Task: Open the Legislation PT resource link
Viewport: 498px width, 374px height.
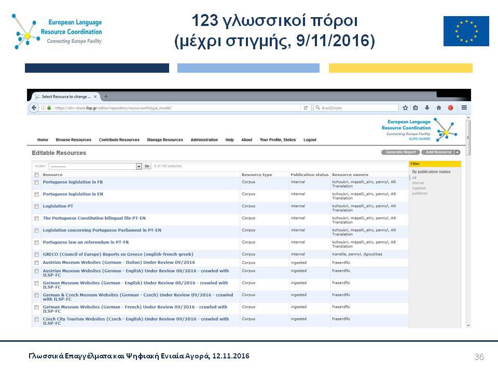Action: (x=58, y=206)
